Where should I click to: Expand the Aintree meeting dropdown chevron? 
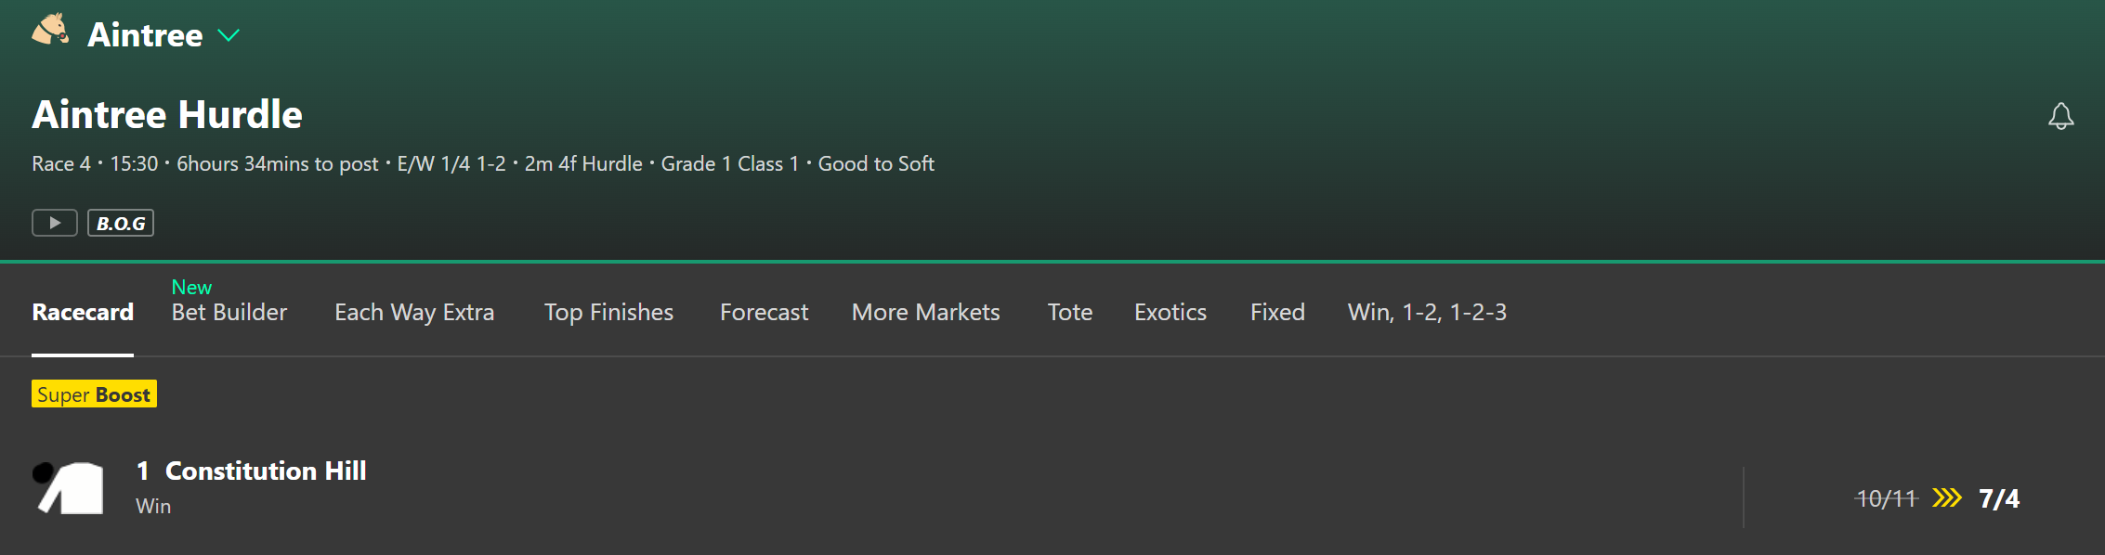[x=229, y=35]
